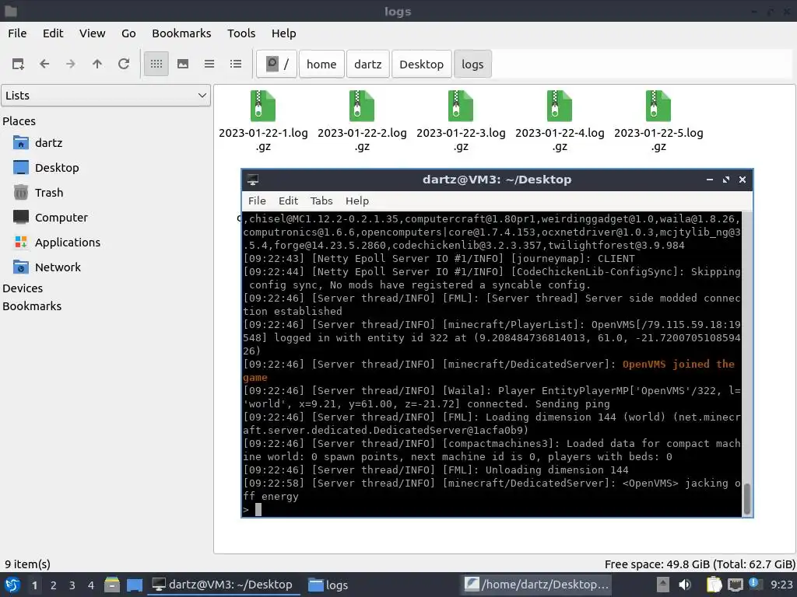The width and height of the screenshot is (797, 597).
Task: Open the Go menu
Action: coord(128,33)
